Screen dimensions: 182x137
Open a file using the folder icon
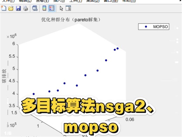[x=11, y=8]
